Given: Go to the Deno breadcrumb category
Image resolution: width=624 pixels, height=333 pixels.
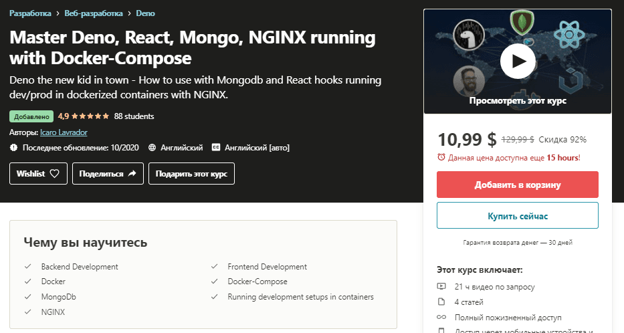Looking at the screenshot, I should [145, 13].
